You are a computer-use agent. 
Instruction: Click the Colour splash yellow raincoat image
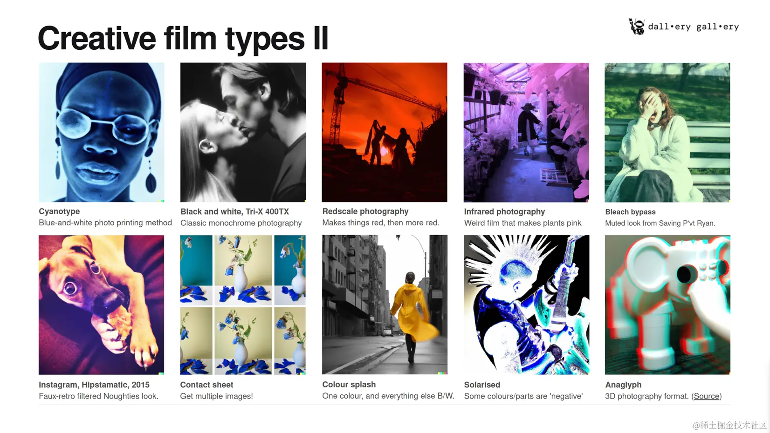(385, 304)
